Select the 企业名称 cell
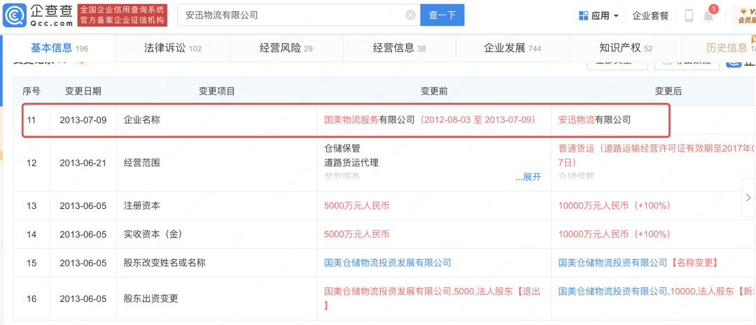Image resolution: width=756 pixels, height=325 pixels. click(217, 120)
